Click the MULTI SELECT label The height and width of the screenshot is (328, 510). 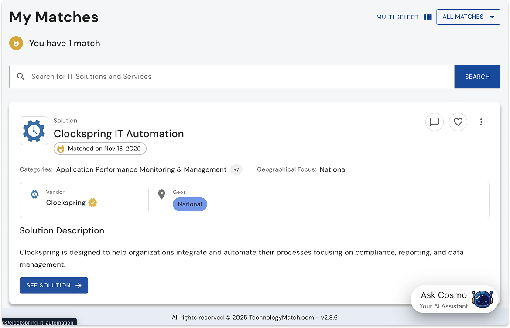click(397, 17)
